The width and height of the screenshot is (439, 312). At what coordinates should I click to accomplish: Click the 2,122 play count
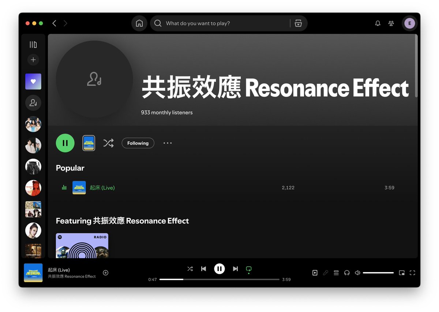coord(288,188)
